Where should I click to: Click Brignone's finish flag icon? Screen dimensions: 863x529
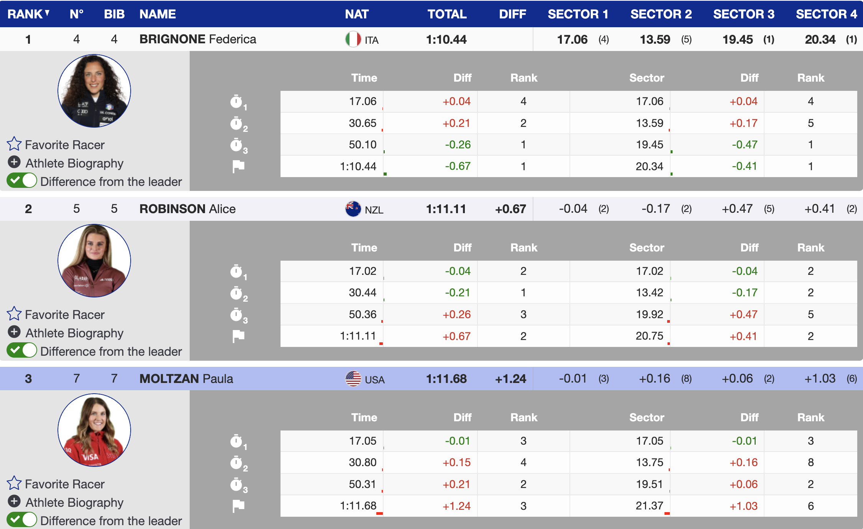(238, 166)
